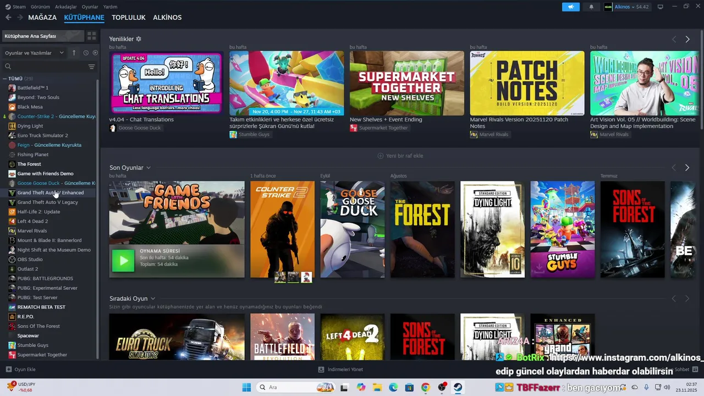
Task: Open The Forest cover in Son Oyunlar
Action: coord(422,229)
